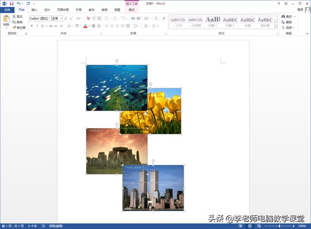Screen dimensions: 311x229
Task: Toggle Superscript formatting
Action: click(x=62, y=26)
